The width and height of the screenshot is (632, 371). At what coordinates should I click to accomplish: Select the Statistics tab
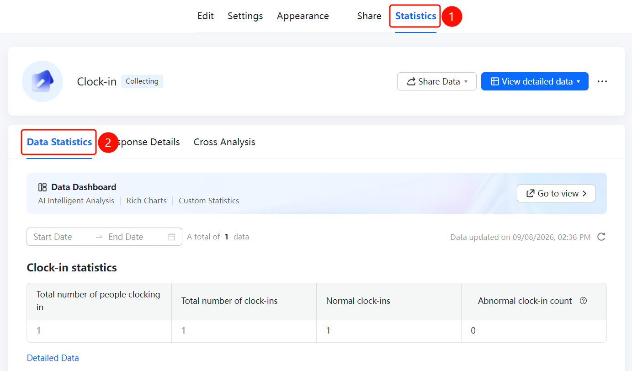416,16
